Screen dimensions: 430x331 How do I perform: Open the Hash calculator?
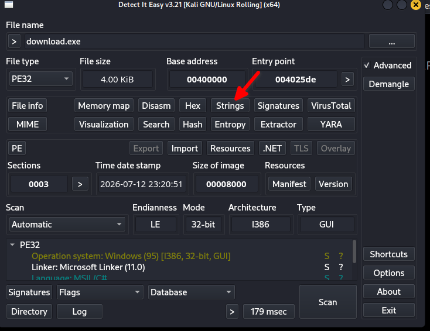tap(193, 125)
